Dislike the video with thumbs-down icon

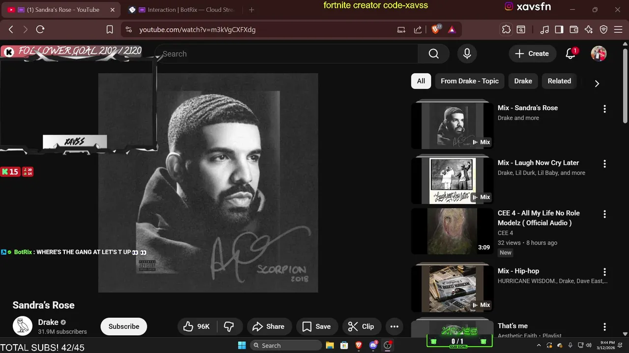coord(229,327)
